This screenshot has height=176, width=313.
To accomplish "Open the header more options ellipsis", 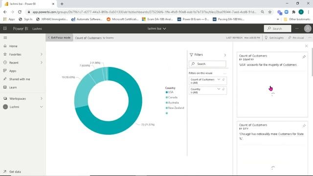I will point(297,28).
